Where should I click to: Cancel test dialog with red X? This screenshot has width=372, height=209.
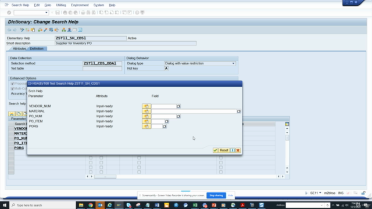pyautogui.click(x=238, y=150)
